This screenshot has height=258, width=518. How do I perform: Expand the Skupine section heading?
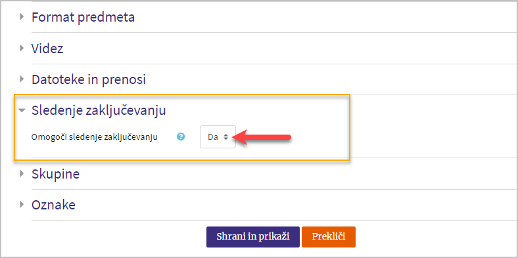point(55,174)
